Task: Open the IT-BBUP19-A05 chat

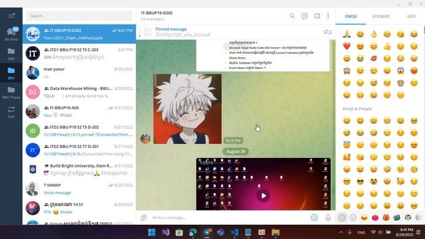Action: tap(79, 112)
